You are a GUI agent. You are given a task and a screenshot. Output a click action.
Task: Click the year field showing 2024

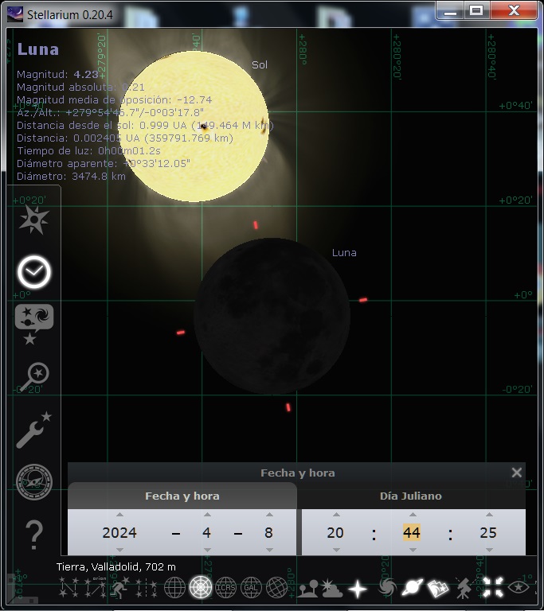[119, 533]
